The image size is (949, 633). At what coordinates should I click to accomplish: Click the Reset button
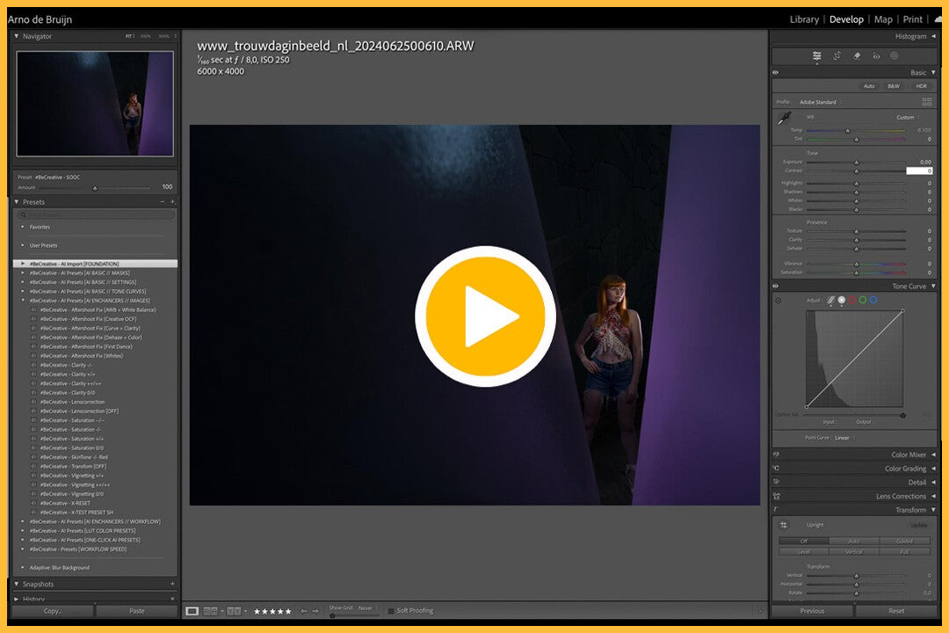[896, 611]
